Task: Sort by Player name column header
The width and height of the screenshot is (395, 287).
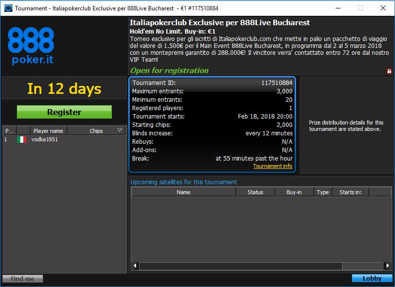Action: click(x=49, y=131)
